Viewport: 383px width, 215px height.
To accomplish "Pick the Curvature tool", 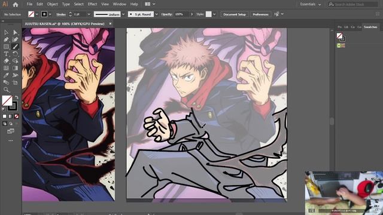I will click(15, 39).
